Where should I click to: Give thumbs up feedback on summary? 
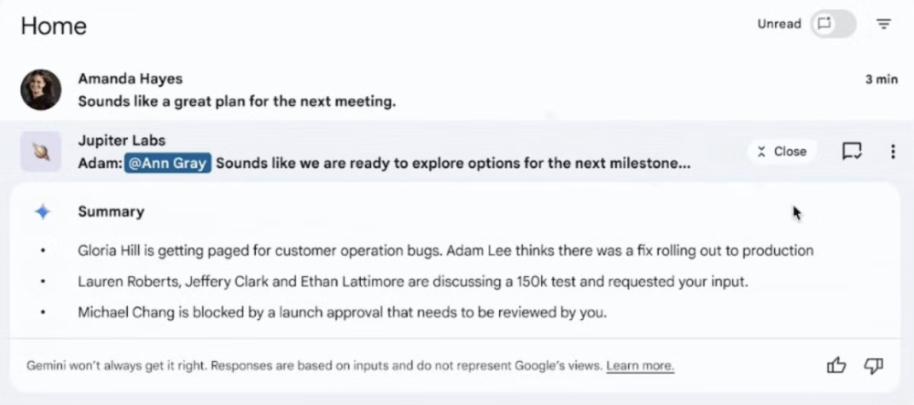[836, 366]
